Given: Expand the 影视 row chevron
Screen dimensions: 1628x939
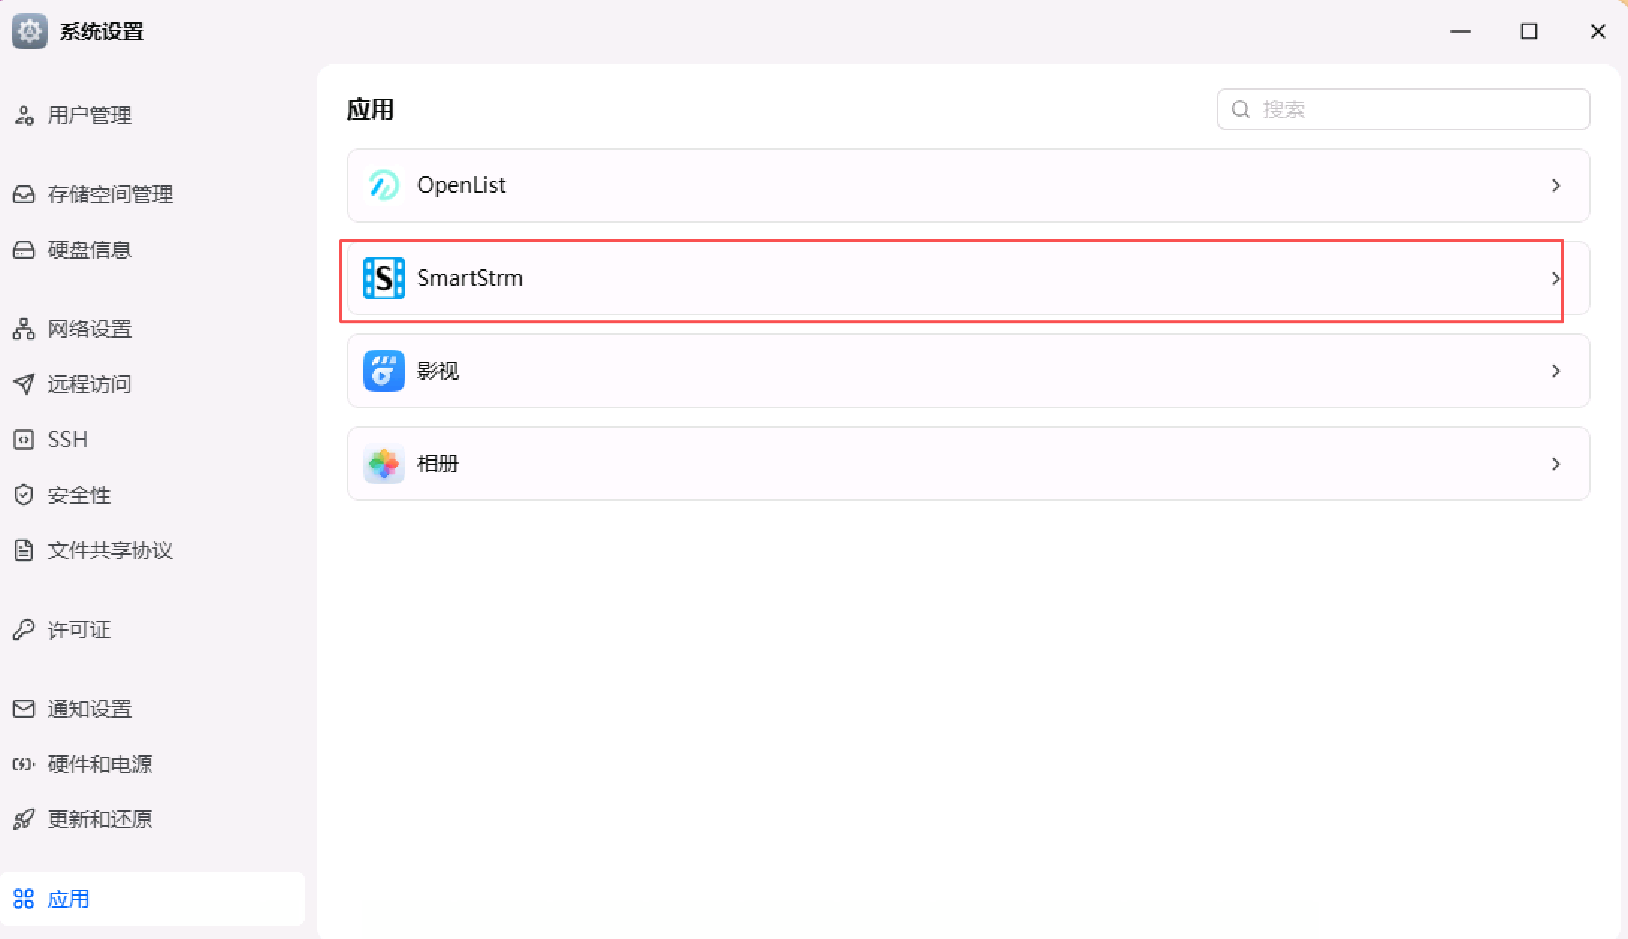Looking at the screenshot, I should pyautogui.click(x=1555, y=371).
